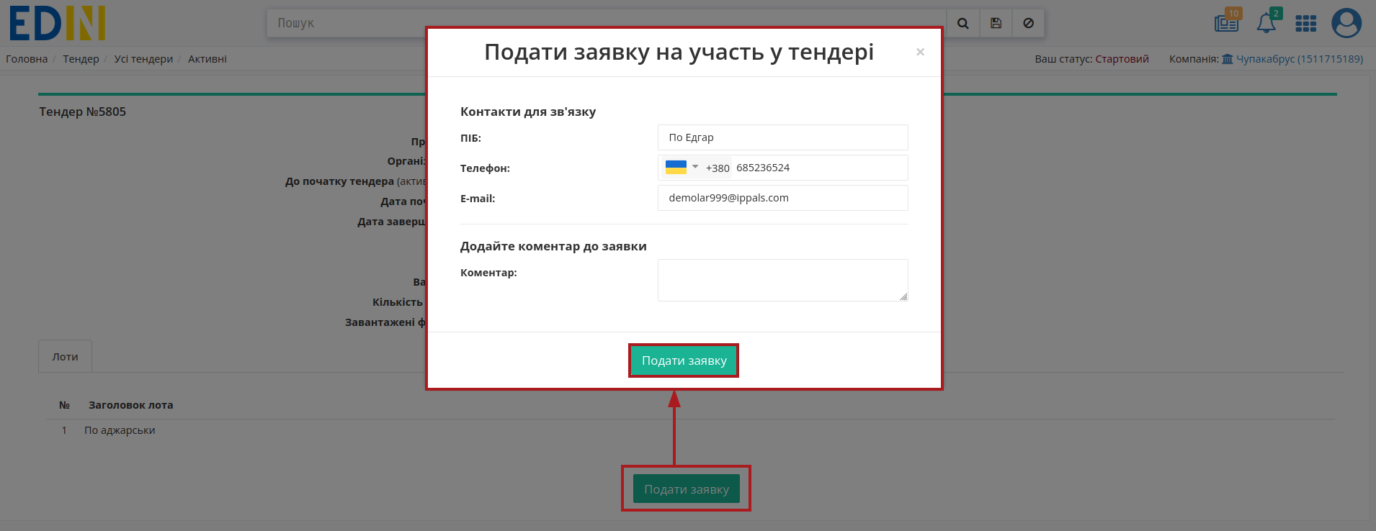Click the search magnifier icon
This screenshot has height=531, width=1376.
click(x=962, y=23)
